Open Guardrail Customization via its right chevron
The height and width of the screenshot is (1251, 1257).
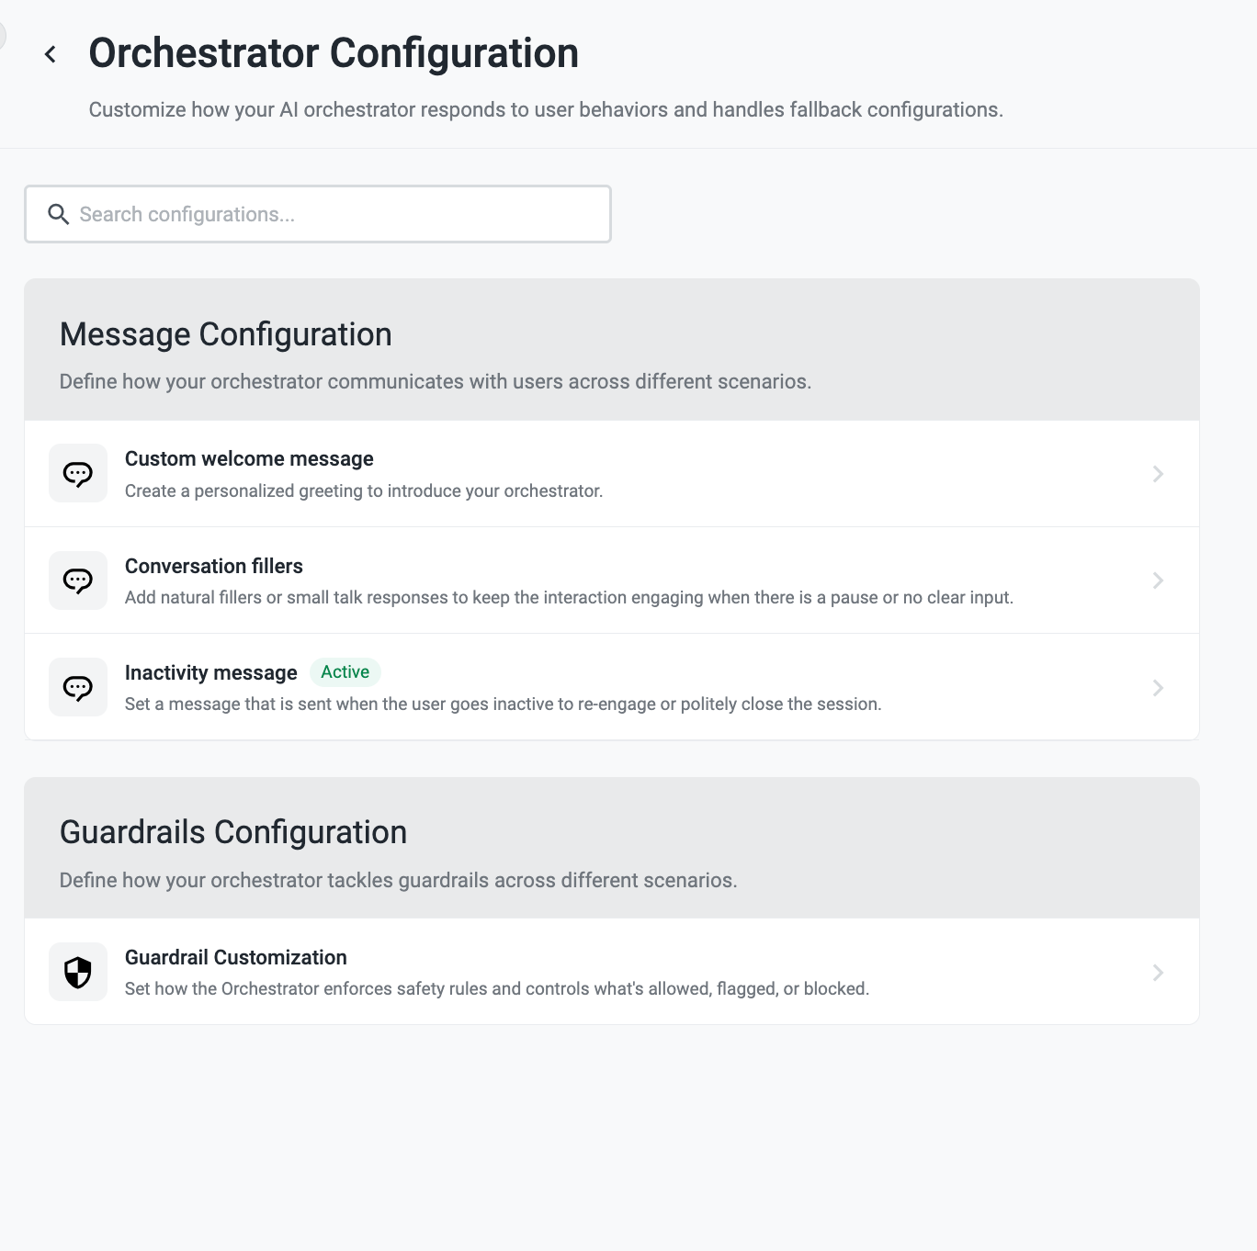tap(1158, 973)
